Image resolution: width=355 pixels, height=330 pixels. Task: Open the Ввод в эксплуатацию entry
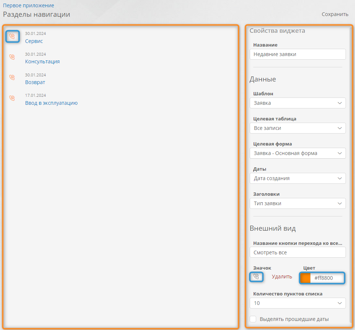click(x=51, y=103)
